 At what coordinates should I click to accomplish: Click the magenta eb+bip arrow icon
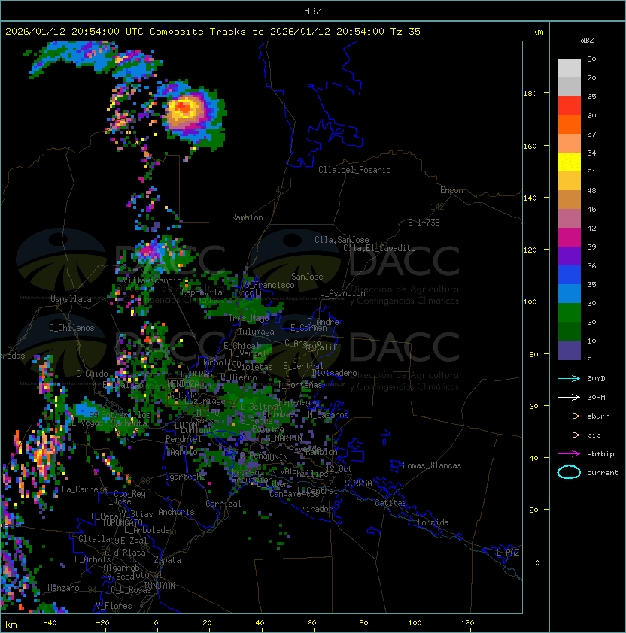point(569,454)
